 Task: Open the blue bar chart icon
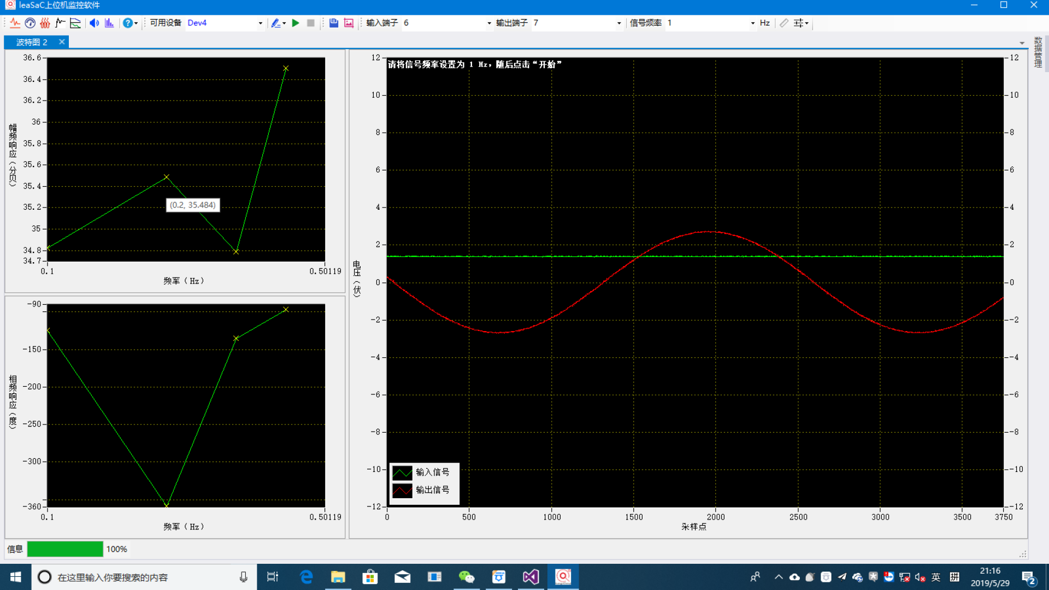[x=109, y=23]
